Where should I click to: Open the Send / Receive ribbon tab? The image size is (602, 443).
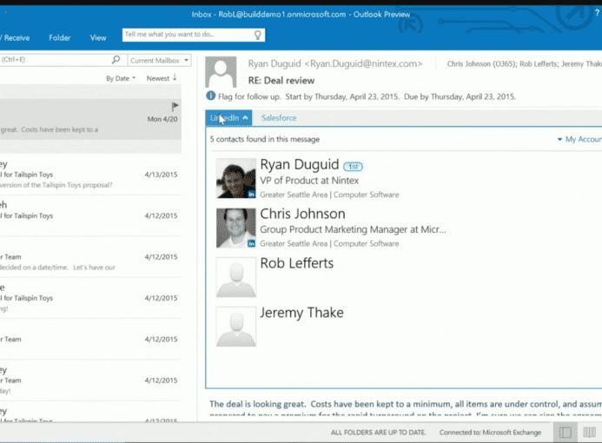[x=15, y=37]
